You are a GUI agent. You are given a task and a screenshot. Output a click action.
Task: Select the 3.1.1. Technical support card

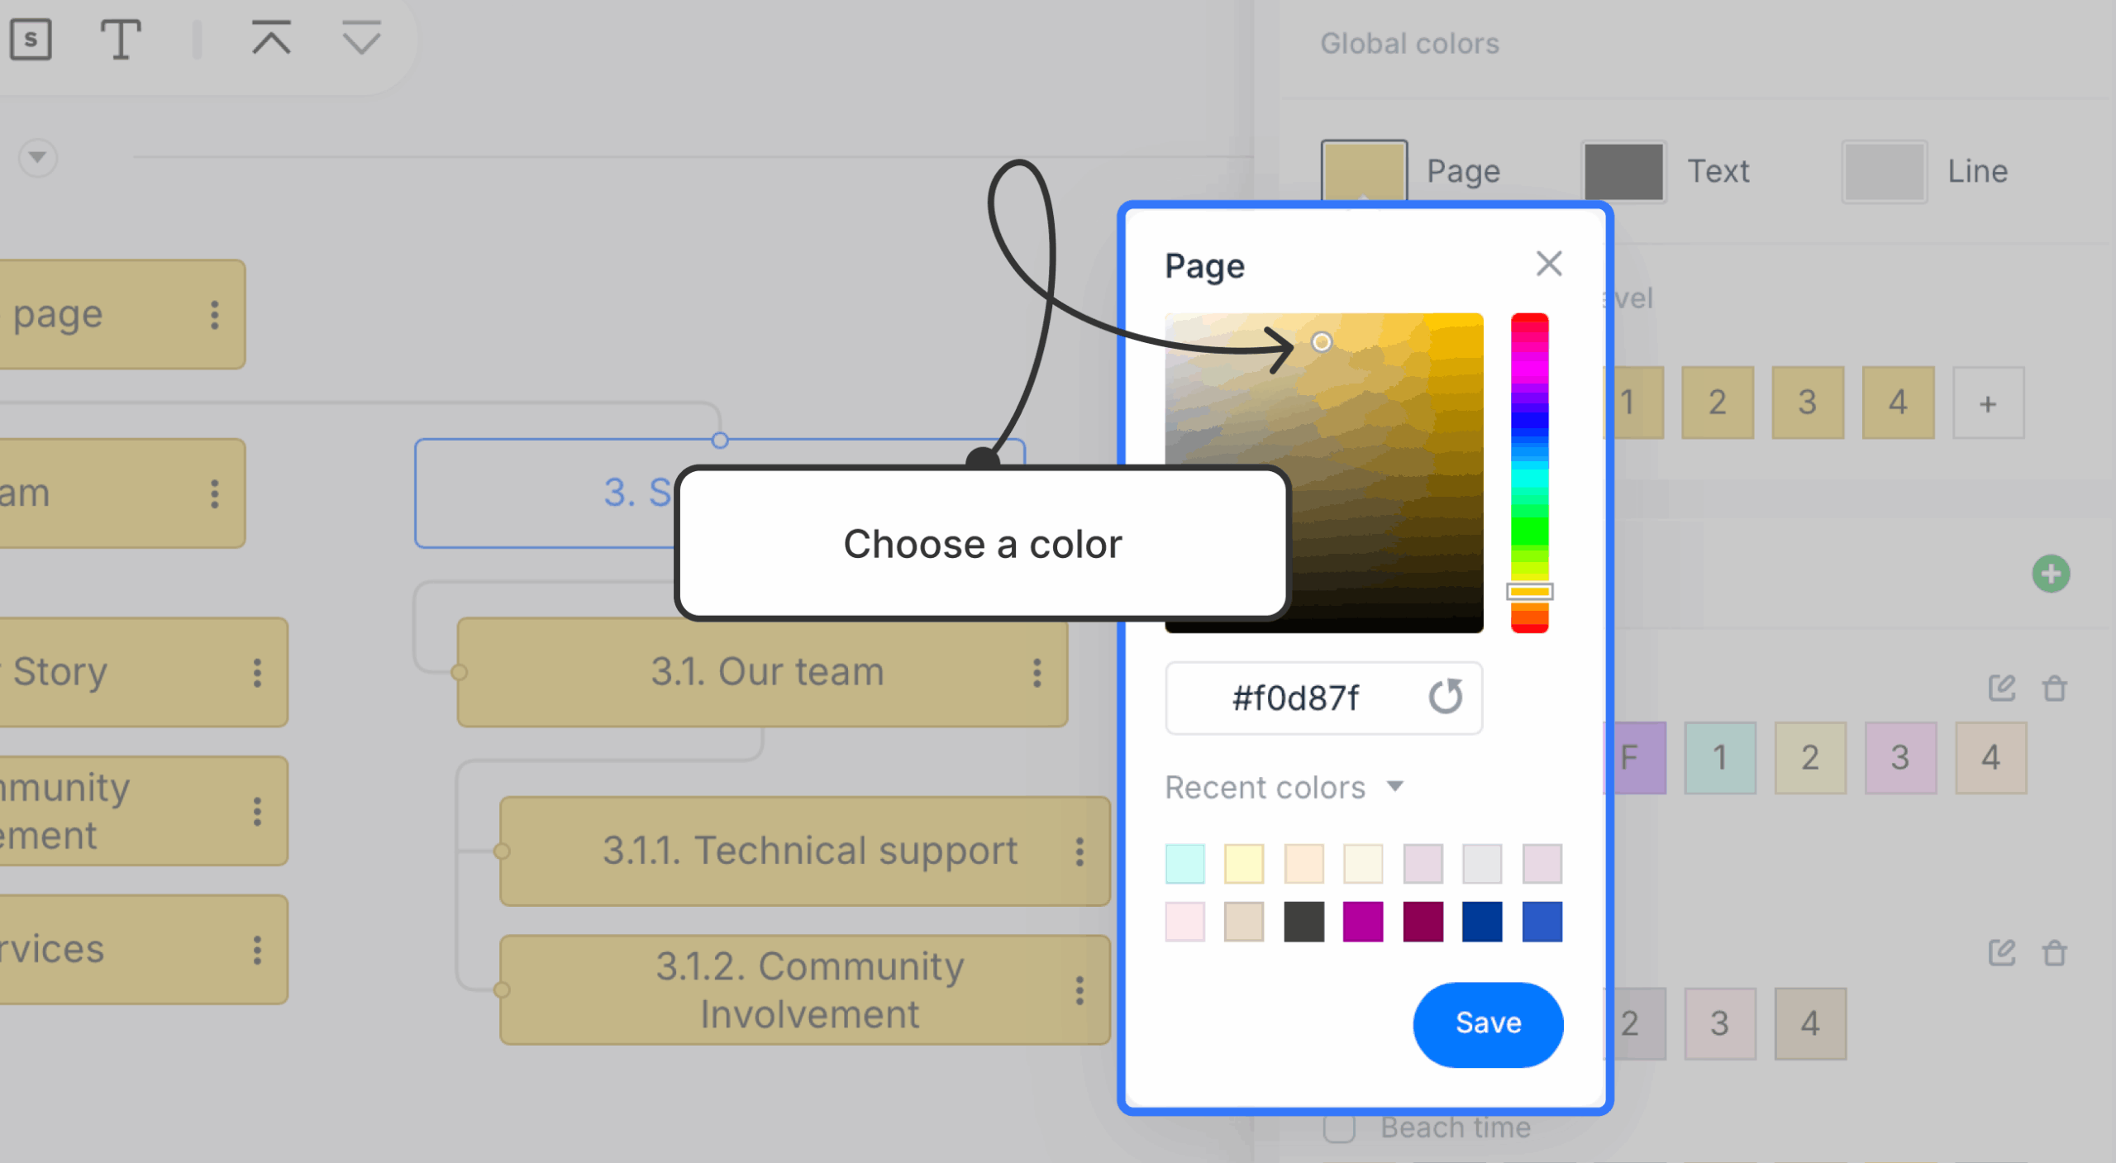click(805, 851)
